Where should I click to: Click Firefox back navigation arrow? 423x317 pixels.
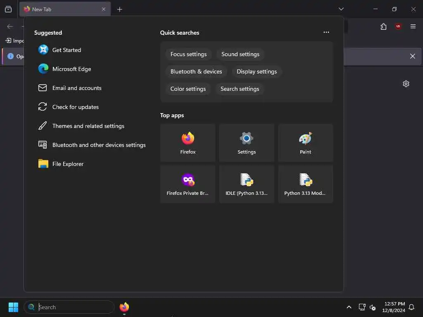10,26
